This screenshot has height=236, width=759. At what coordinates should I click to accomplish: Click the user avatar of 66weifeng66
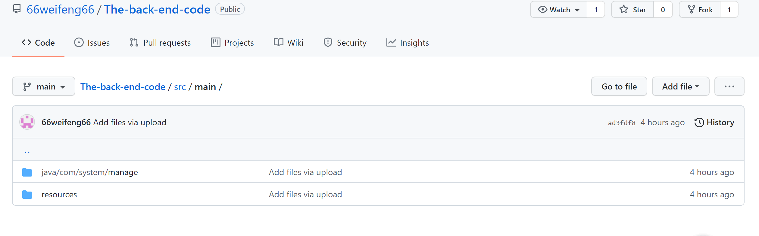tap(27, 122)
